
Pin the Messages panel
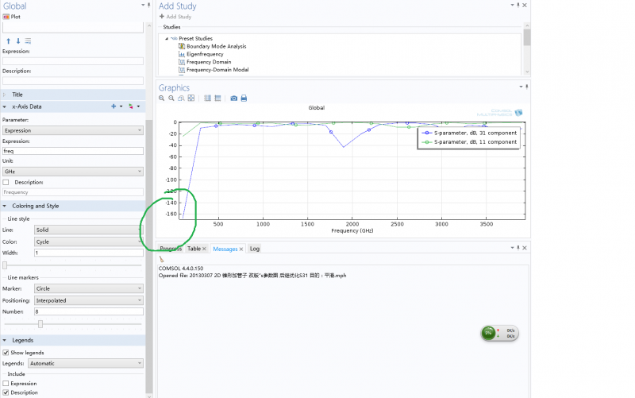518,248
